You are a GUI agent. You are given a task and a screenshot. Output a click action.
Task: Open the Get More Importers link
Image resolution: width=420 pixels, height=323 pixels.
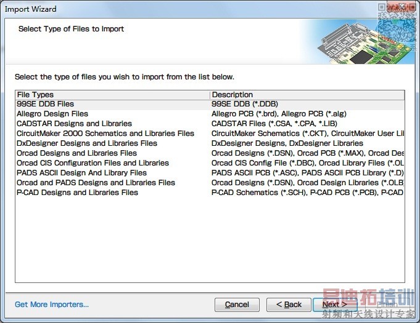tap(52, 305)
